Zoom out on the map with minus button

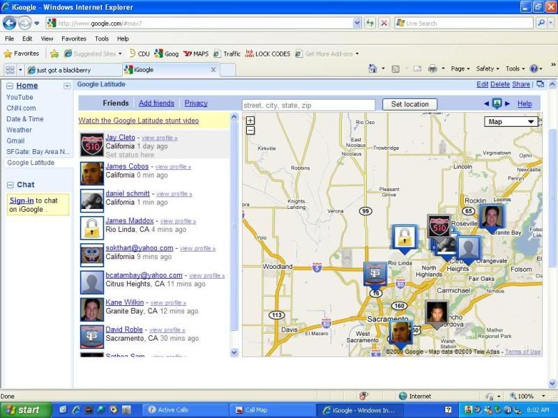tap(250, 130)
